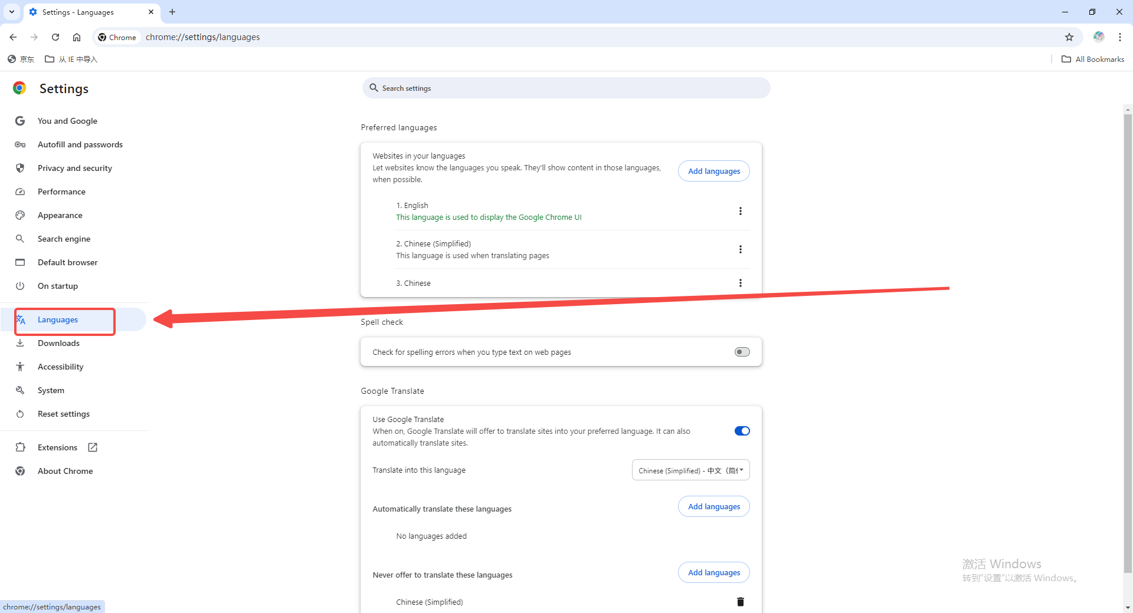The height and width of the screenshot is (613, 1133).
Task: Close the Settings - Languages tab
Action: point(151,12)
